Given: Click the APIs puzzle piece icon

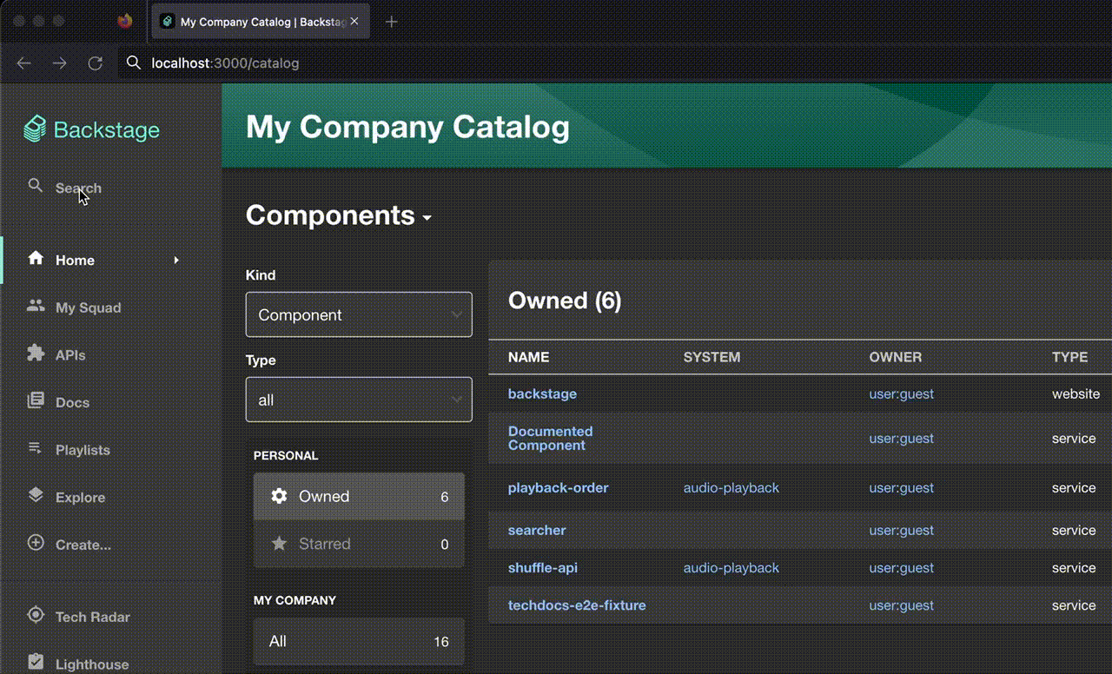Looking at the screenshot, I should click(x=36, y=354).
